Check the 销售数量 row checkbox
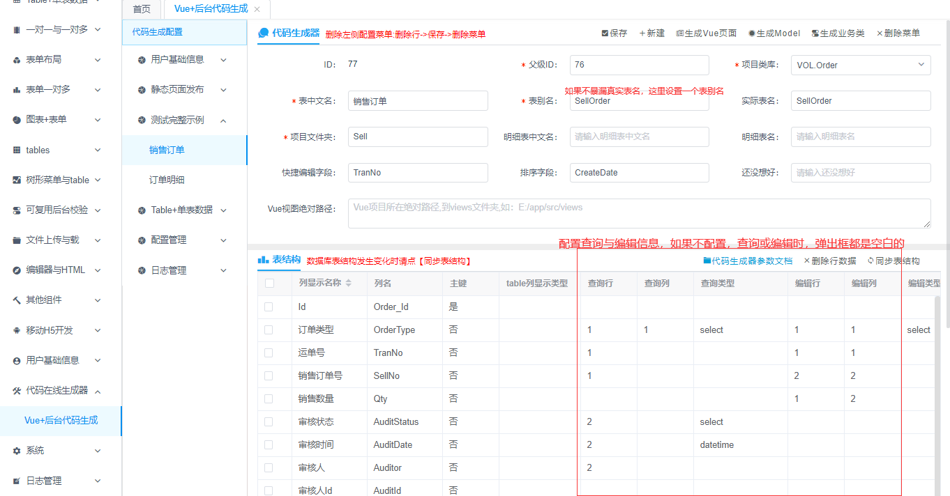Viewport: 950px width, 496px height. tap(269, 399)
